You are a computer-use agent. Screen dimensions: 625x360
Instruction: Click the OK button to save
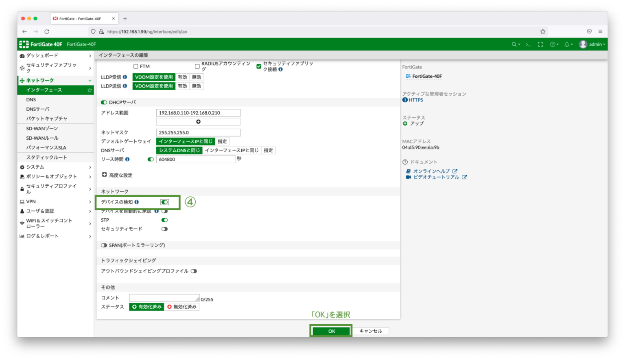(x=331, y=331)
